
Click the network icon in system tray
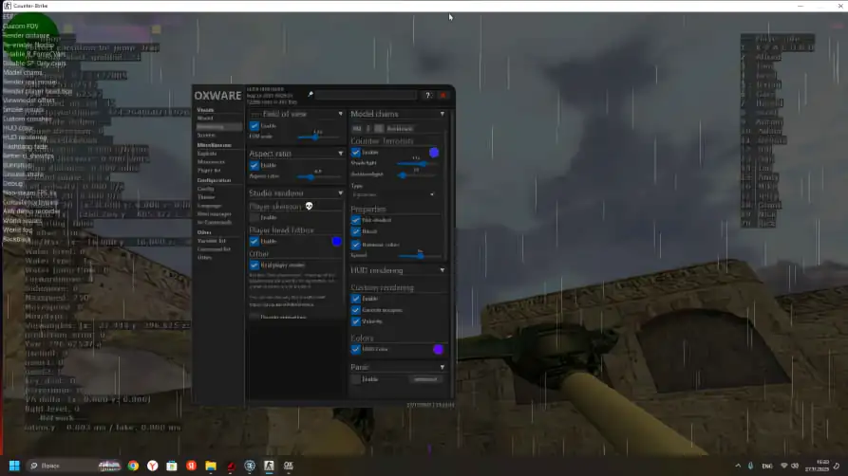(x=784, y=466)
